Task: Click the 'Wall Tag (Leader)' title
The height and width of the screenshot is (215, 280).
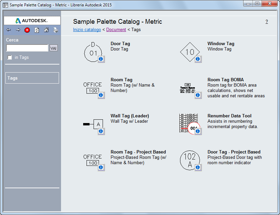Action: click(130, 116)
